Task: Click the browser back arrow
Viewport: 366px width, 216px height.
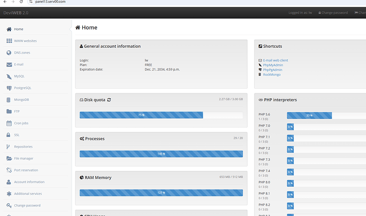Action: pos(5,2)
